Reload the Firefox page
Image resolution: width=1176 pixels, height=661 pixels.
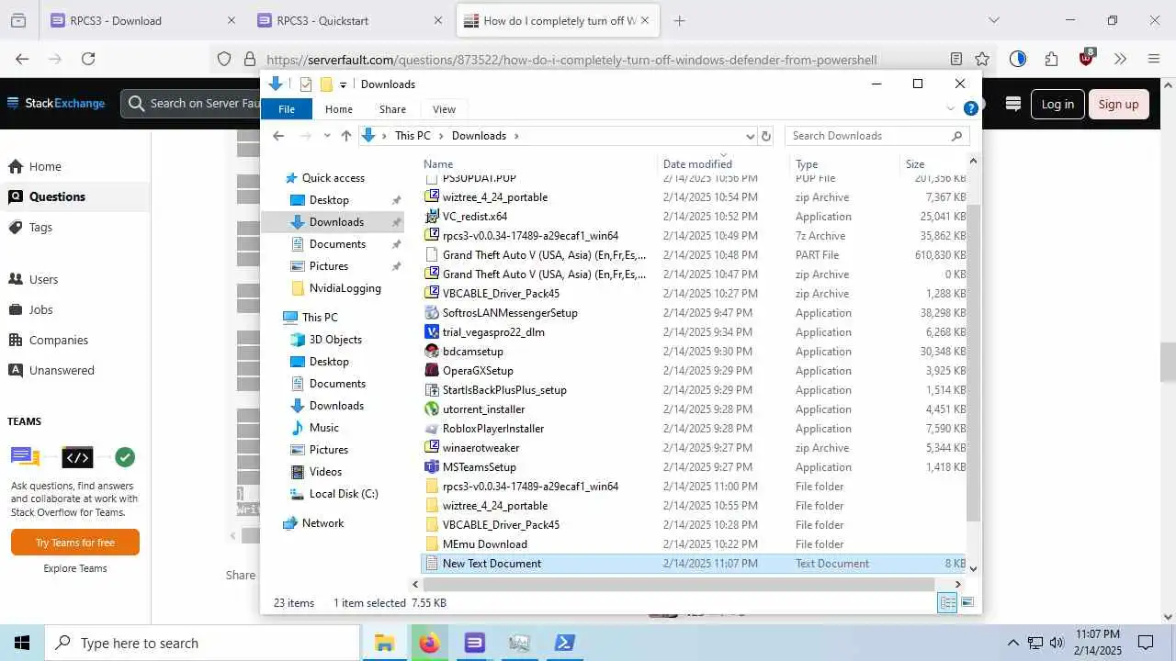tap(88, 59)
